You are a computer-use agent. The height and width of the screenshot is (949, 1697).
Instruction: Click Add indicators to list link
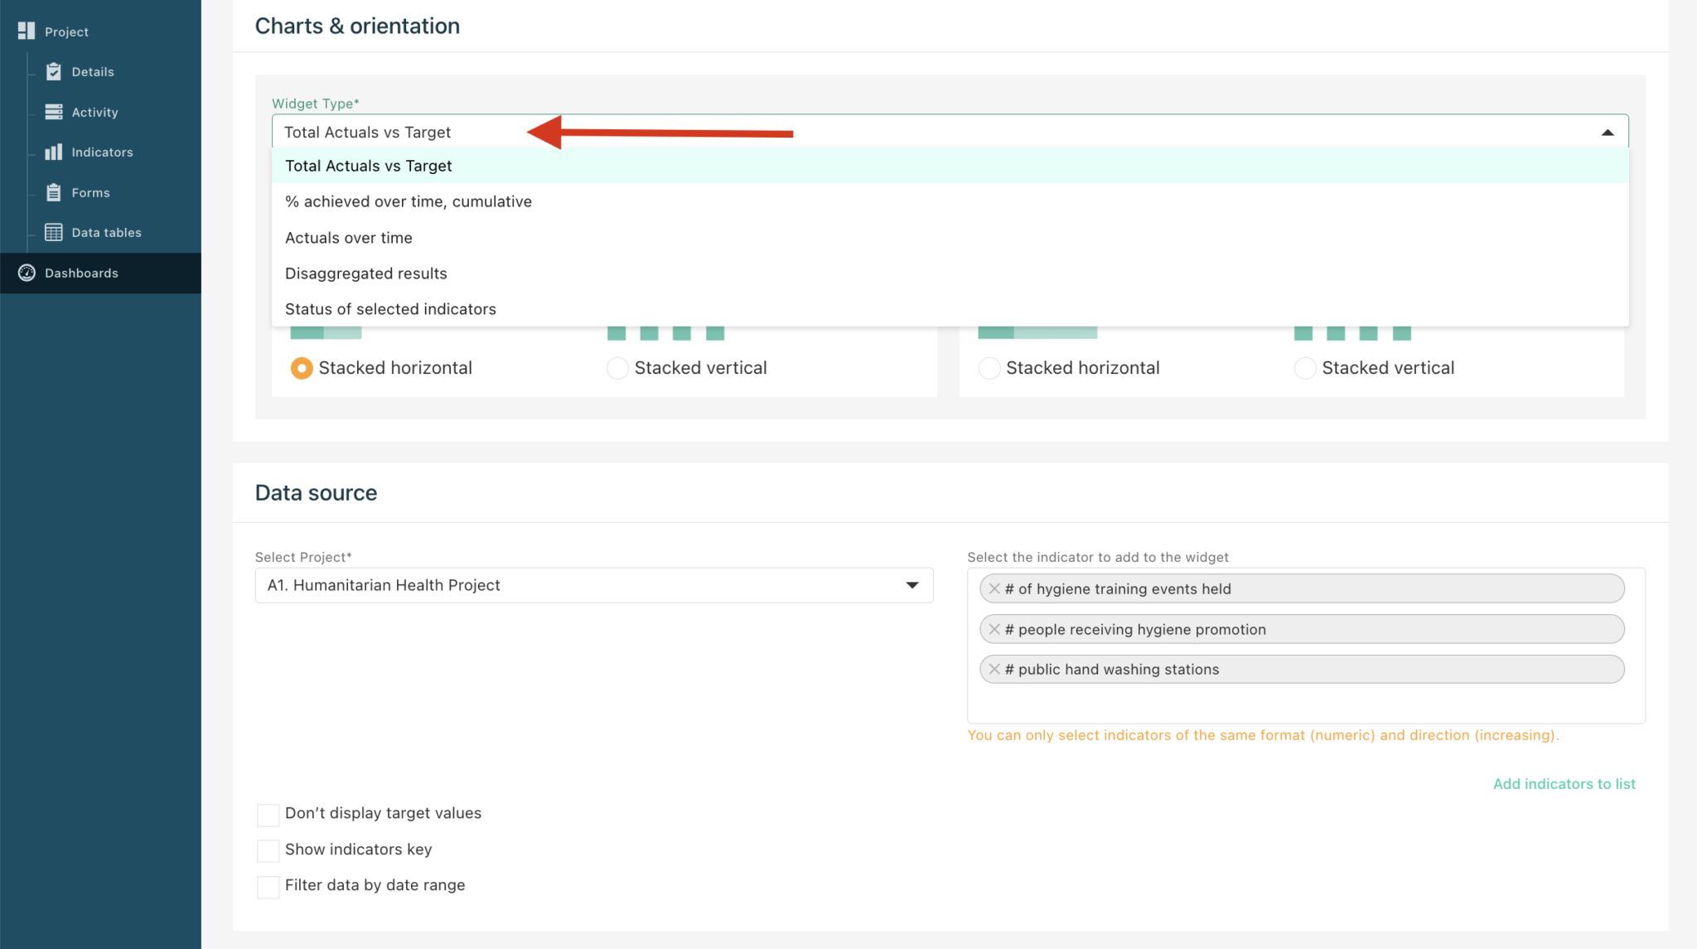[x=1564, y=784]
